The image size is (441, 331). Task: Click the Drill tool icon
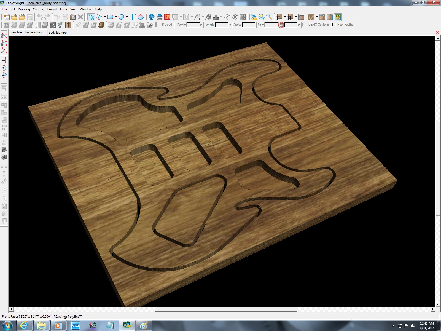pyautogui.click(x=61, y=25)
